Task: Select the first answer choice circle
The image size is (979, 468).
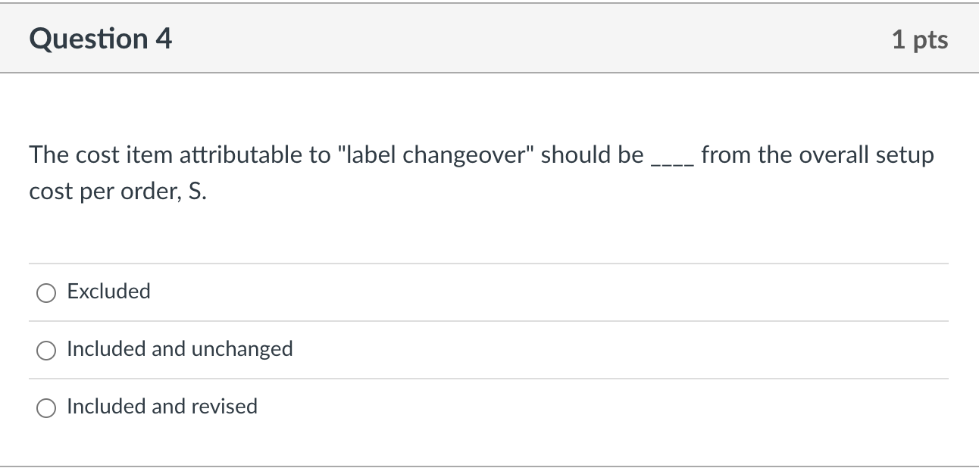Action: pyautogui.click(x=46, y=292)
